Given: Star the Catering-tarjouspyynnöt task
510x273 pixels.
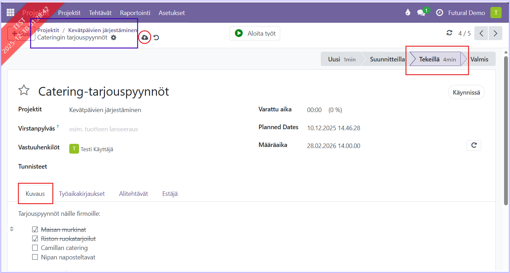Looking at the screenshot, I should [24, 90].
